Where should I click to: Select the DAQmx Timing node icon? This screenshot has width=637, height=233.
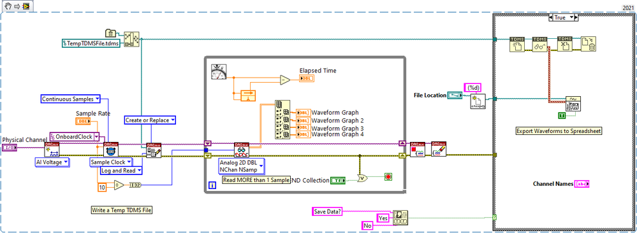click(x=112, y=150)
